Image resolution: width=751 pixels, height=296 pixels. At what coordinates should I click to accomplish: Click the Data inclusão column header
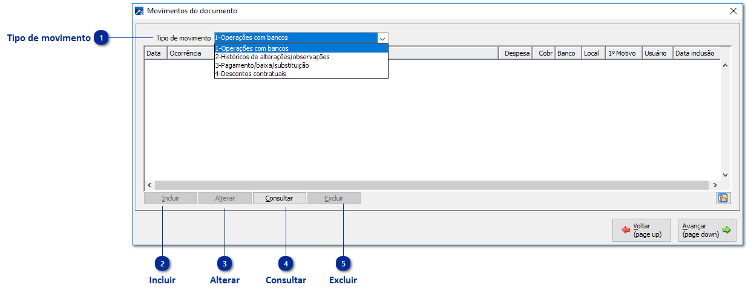[695, 53]
